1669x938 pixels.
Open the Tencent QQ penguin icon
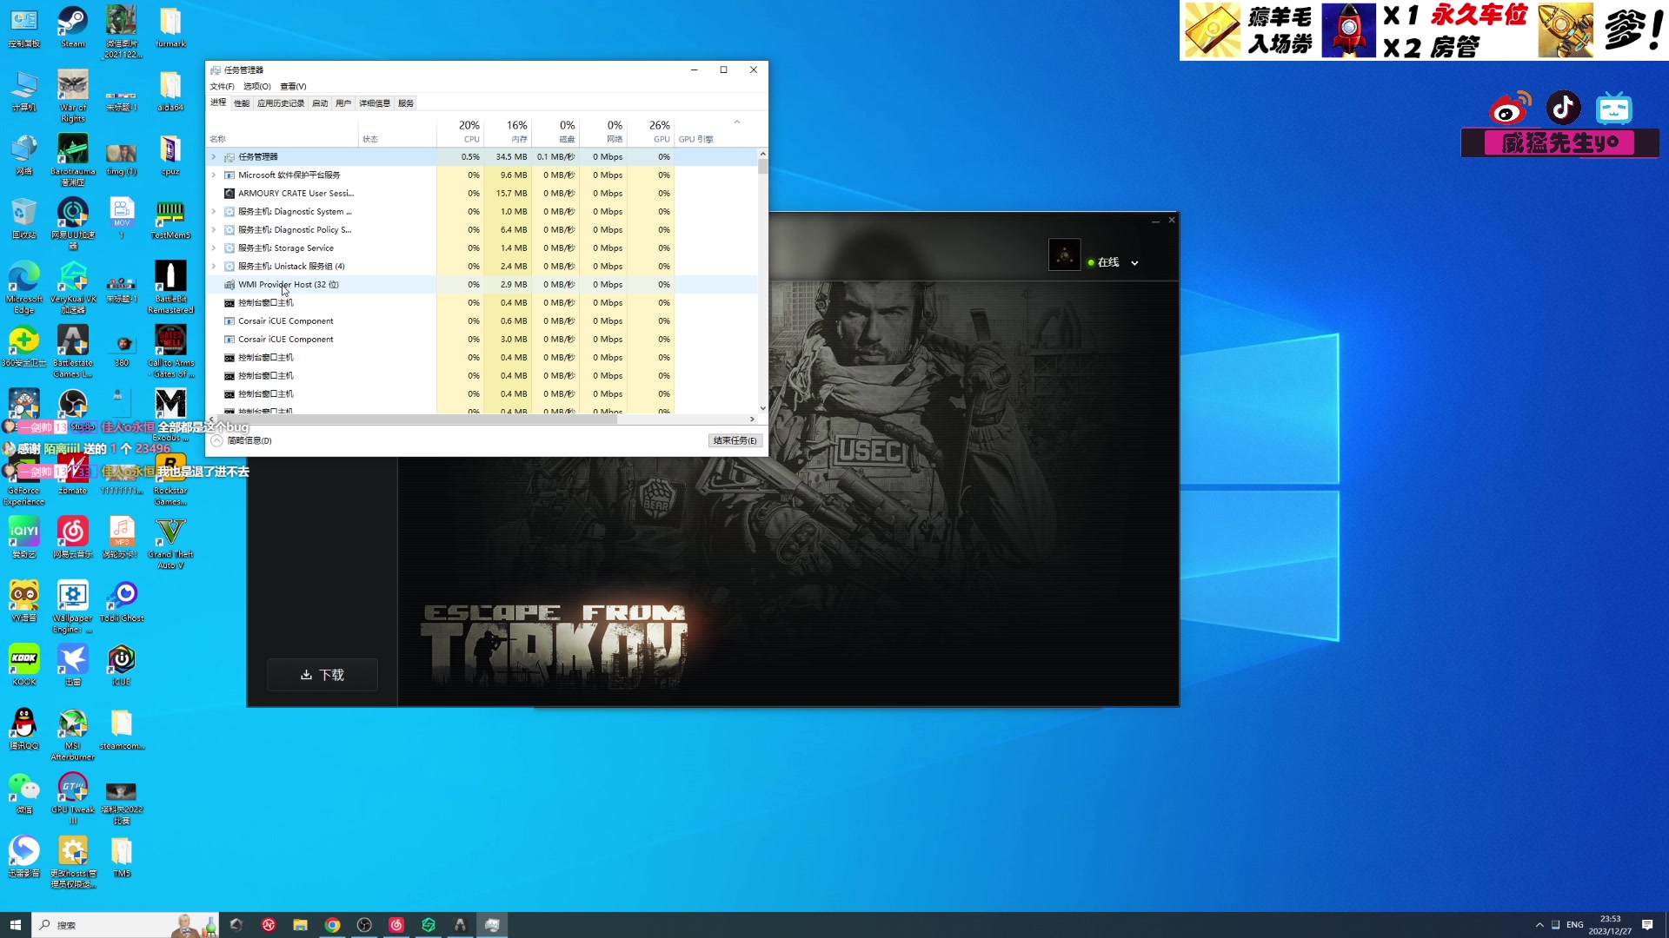tap(24, 730)
